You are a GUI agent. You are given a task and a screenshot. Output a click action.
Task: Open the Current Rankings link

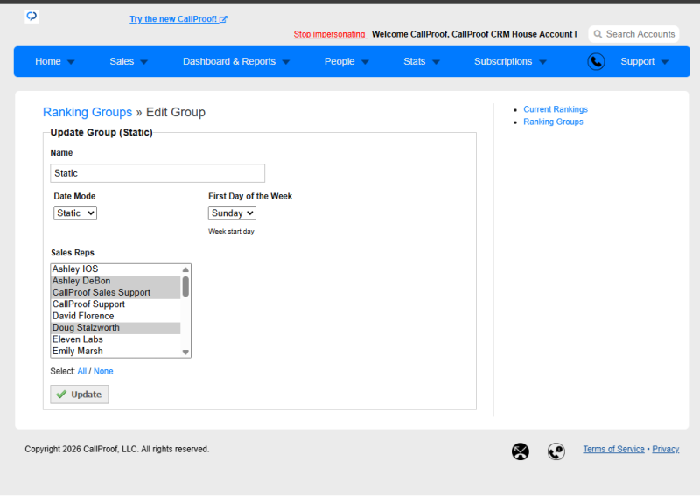556,109
